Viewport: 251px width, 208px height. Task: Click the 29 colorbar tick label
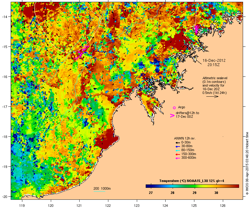[x=194, y=193]
